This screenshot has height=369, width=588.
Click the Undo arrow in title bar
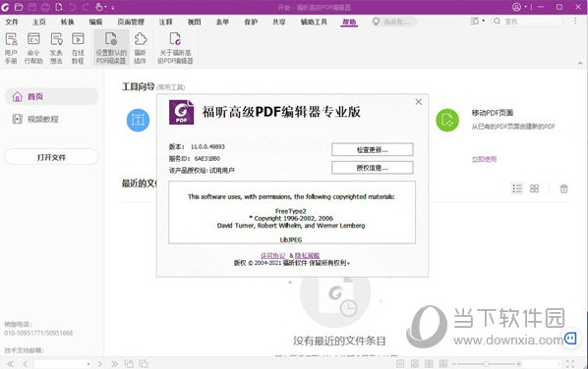pyautogui.click(x=73, y=7)
